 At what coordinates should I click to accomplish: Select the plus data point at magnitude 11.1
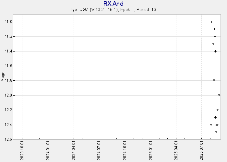[x=214, y=29]
